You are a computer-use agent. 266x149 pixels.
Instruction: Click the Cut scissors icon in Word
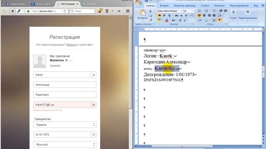150,11
